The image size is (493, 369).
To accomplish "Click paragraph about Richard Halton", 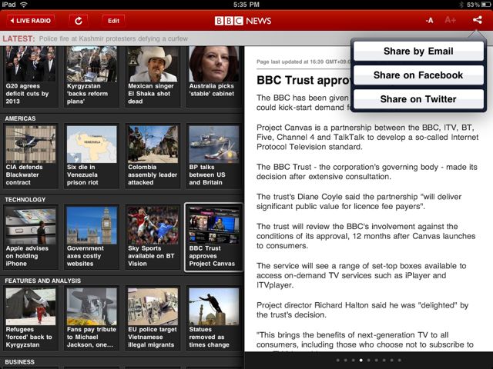I will coord(362,310).
